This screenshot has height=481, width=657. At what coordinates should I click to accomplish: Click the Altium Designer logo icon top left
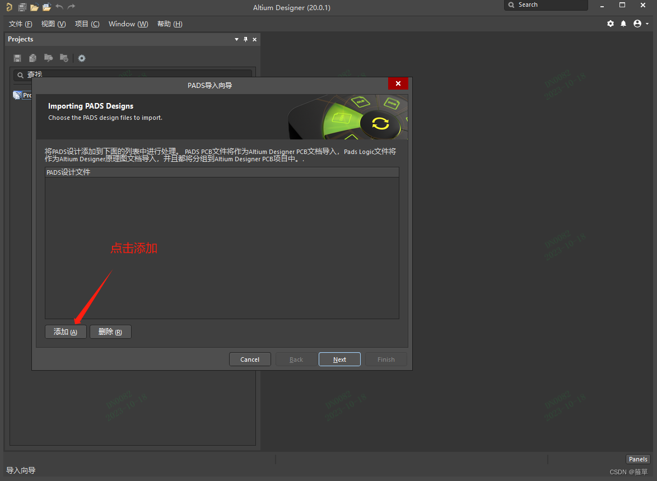tap(8, 7)
